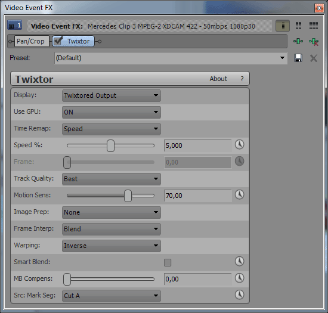Image resolution: width=328 pixels, height=313 pixels.
Task: Click the MB Compens value field
Action: point(197,279)
